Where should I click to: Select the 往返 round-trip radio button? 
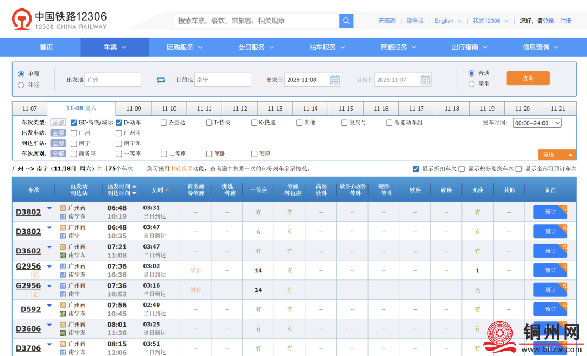tap(21, 85)
